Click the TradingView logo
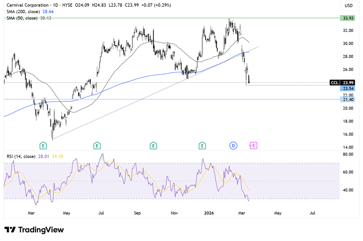 (34, 230)
